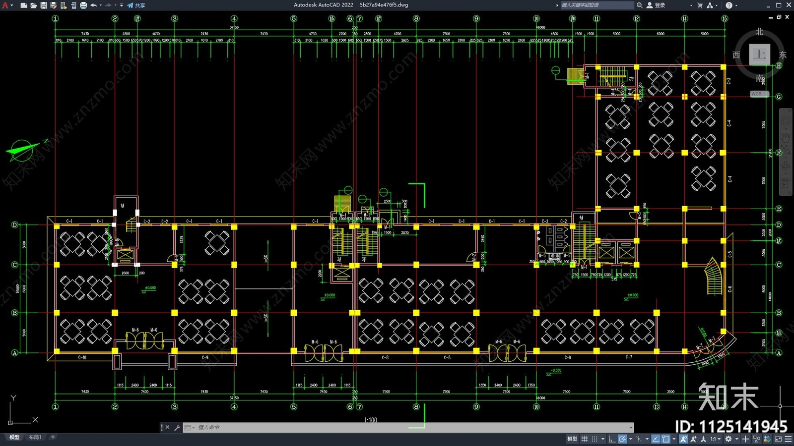
Task: Click the Save As icon
Action: [54, 5]
